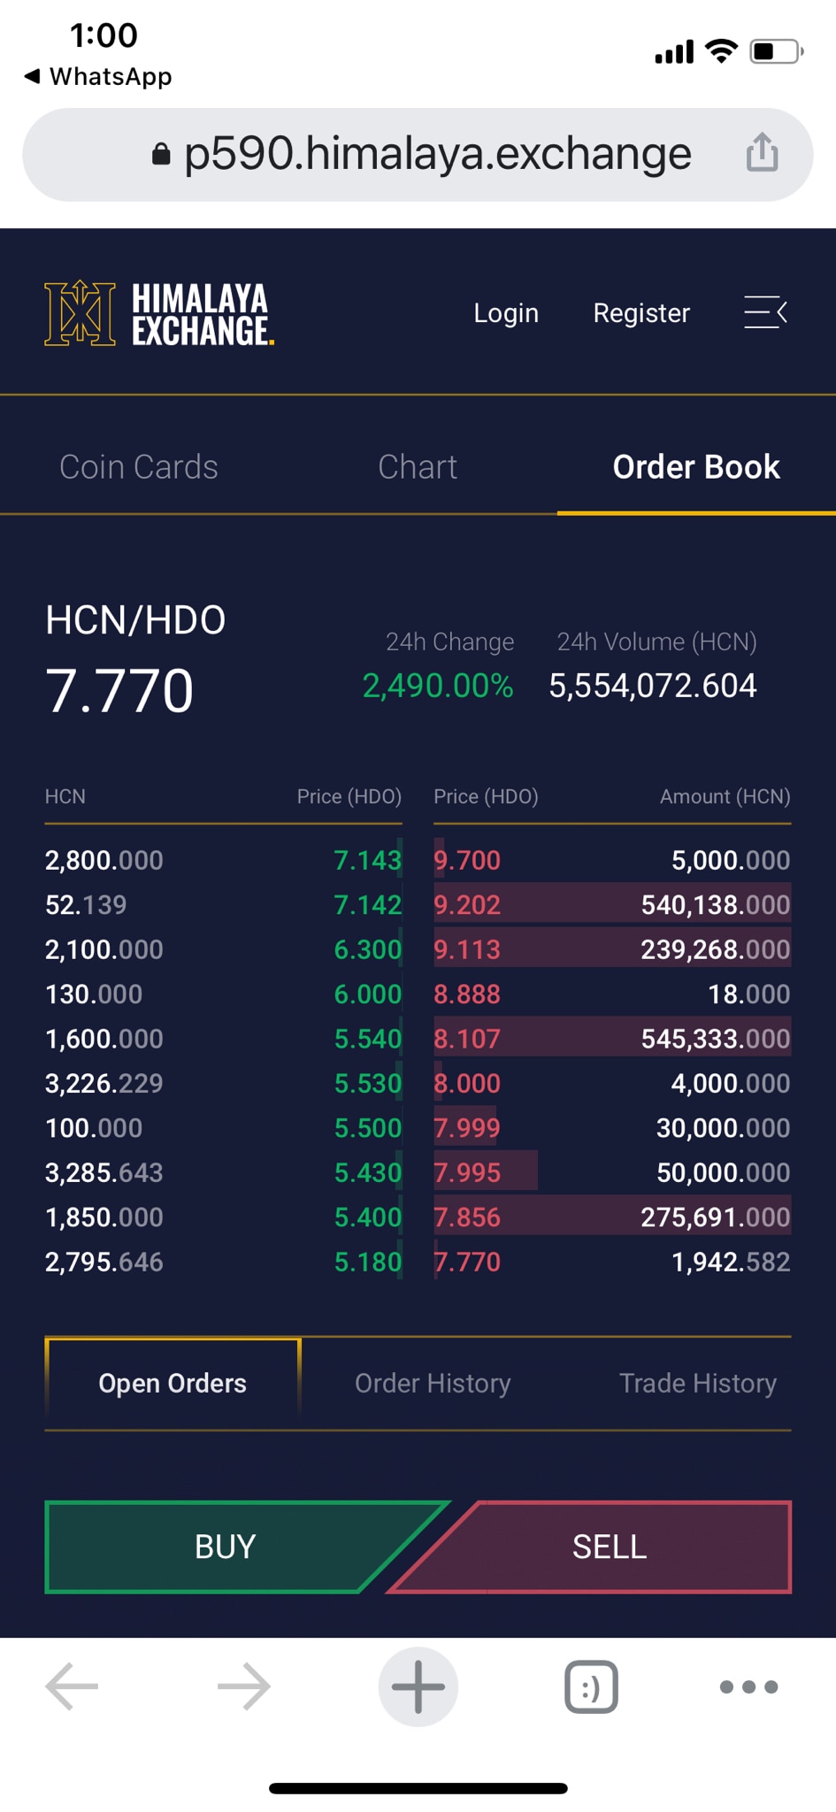The height and width of the screenshot is (1812, 836).
Task: Open a new tab with plus button
Action: pos(418,1686)
